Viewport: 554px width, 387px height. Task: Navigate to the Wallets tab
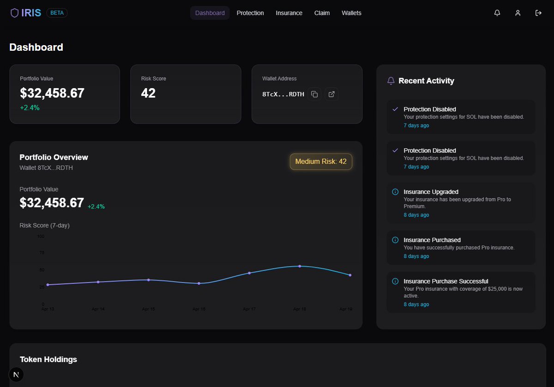pyautogui.click(x=351, y=13)
